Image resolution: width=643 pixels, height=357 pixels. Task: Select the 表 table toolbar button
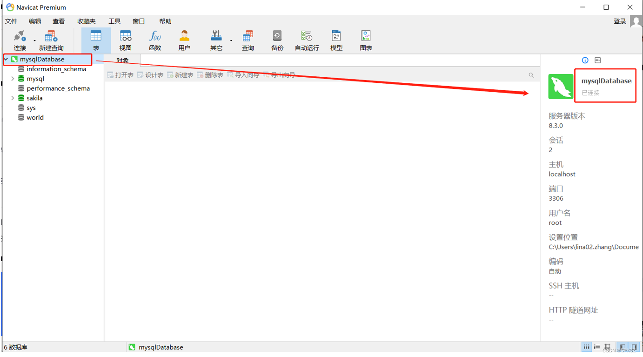pos(96,40)
